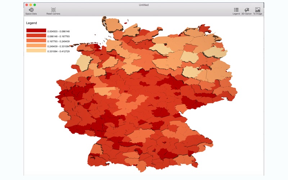
Task: Click the range label 0.167793 - 0.249439
Action: (x=58, y=41)
